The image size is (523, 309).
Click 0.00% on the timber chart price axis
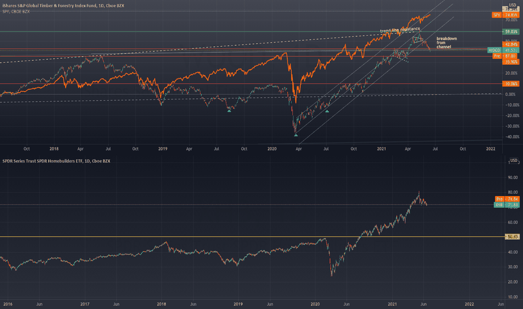point(510,94)
